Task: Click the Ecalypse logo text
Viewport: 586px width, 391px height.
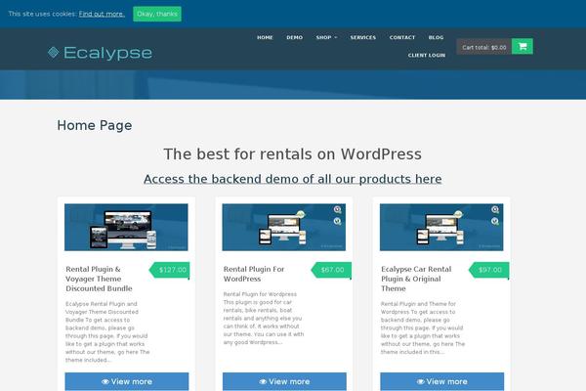Action: [x=108, y=53]
